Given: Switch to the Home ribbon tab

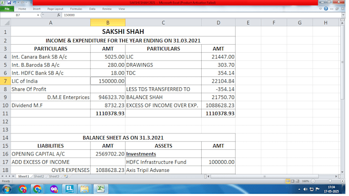Looking at the screenshot, I should (22, 9).
